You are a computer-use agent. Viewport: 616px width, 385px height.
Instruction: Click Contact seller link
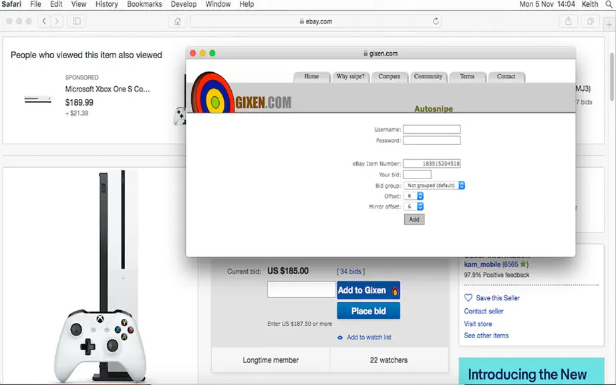coord(484,311)
